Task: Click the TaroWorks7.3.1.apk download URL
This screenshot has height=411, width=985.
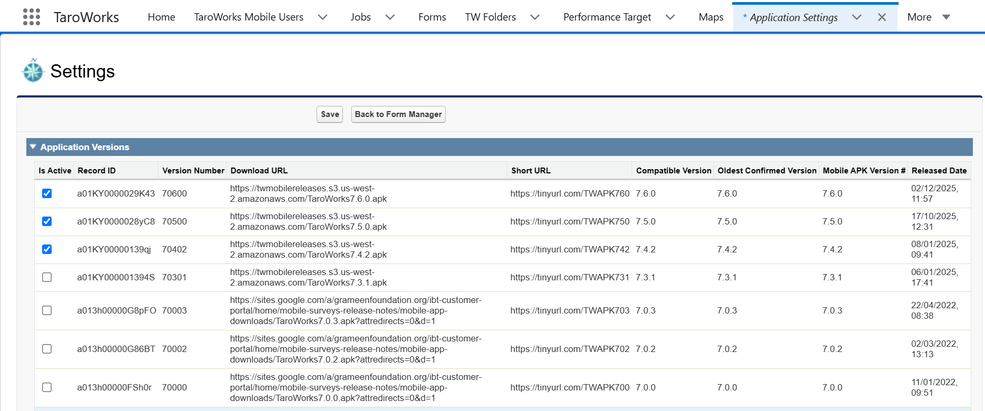Action: click(x=308, y=277)
